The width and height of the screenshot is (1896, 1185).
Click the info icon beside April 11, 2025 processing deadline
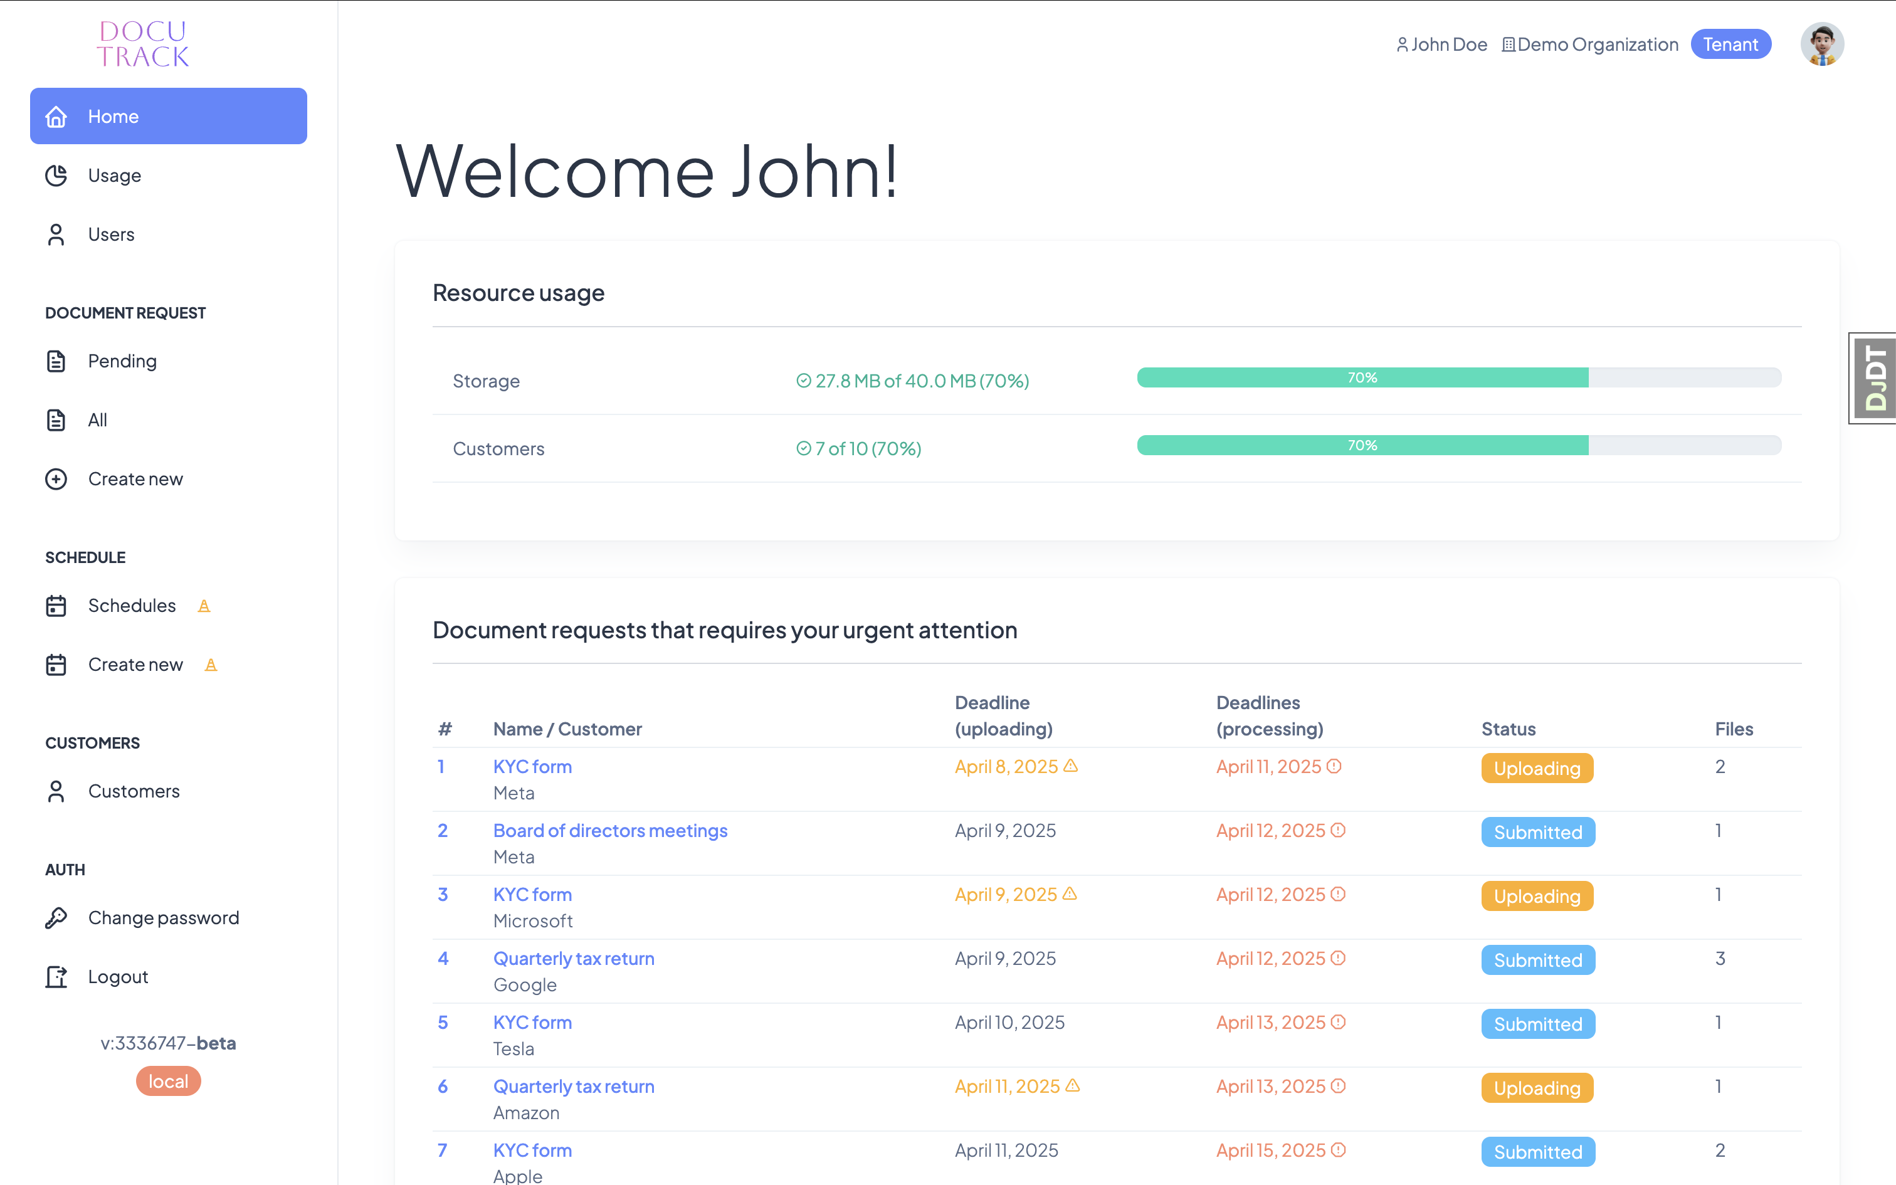(x=1334, y=766)
